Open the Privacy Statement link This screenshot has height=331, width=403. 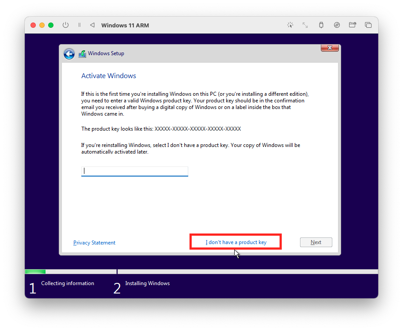(94, 243)
